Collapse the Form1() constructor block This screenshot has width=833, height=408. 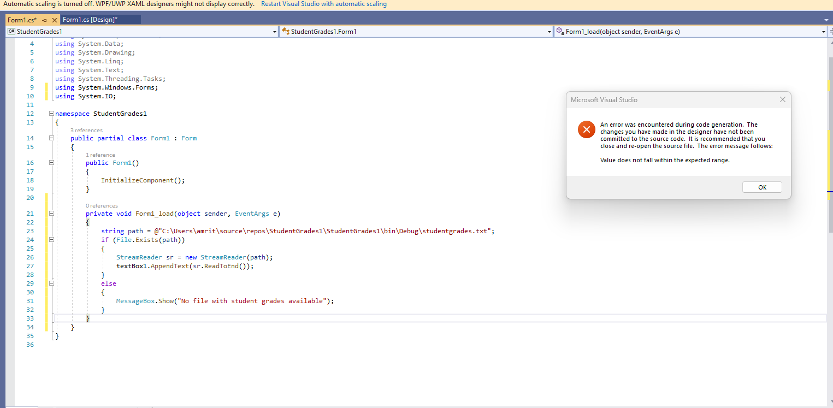51,163
